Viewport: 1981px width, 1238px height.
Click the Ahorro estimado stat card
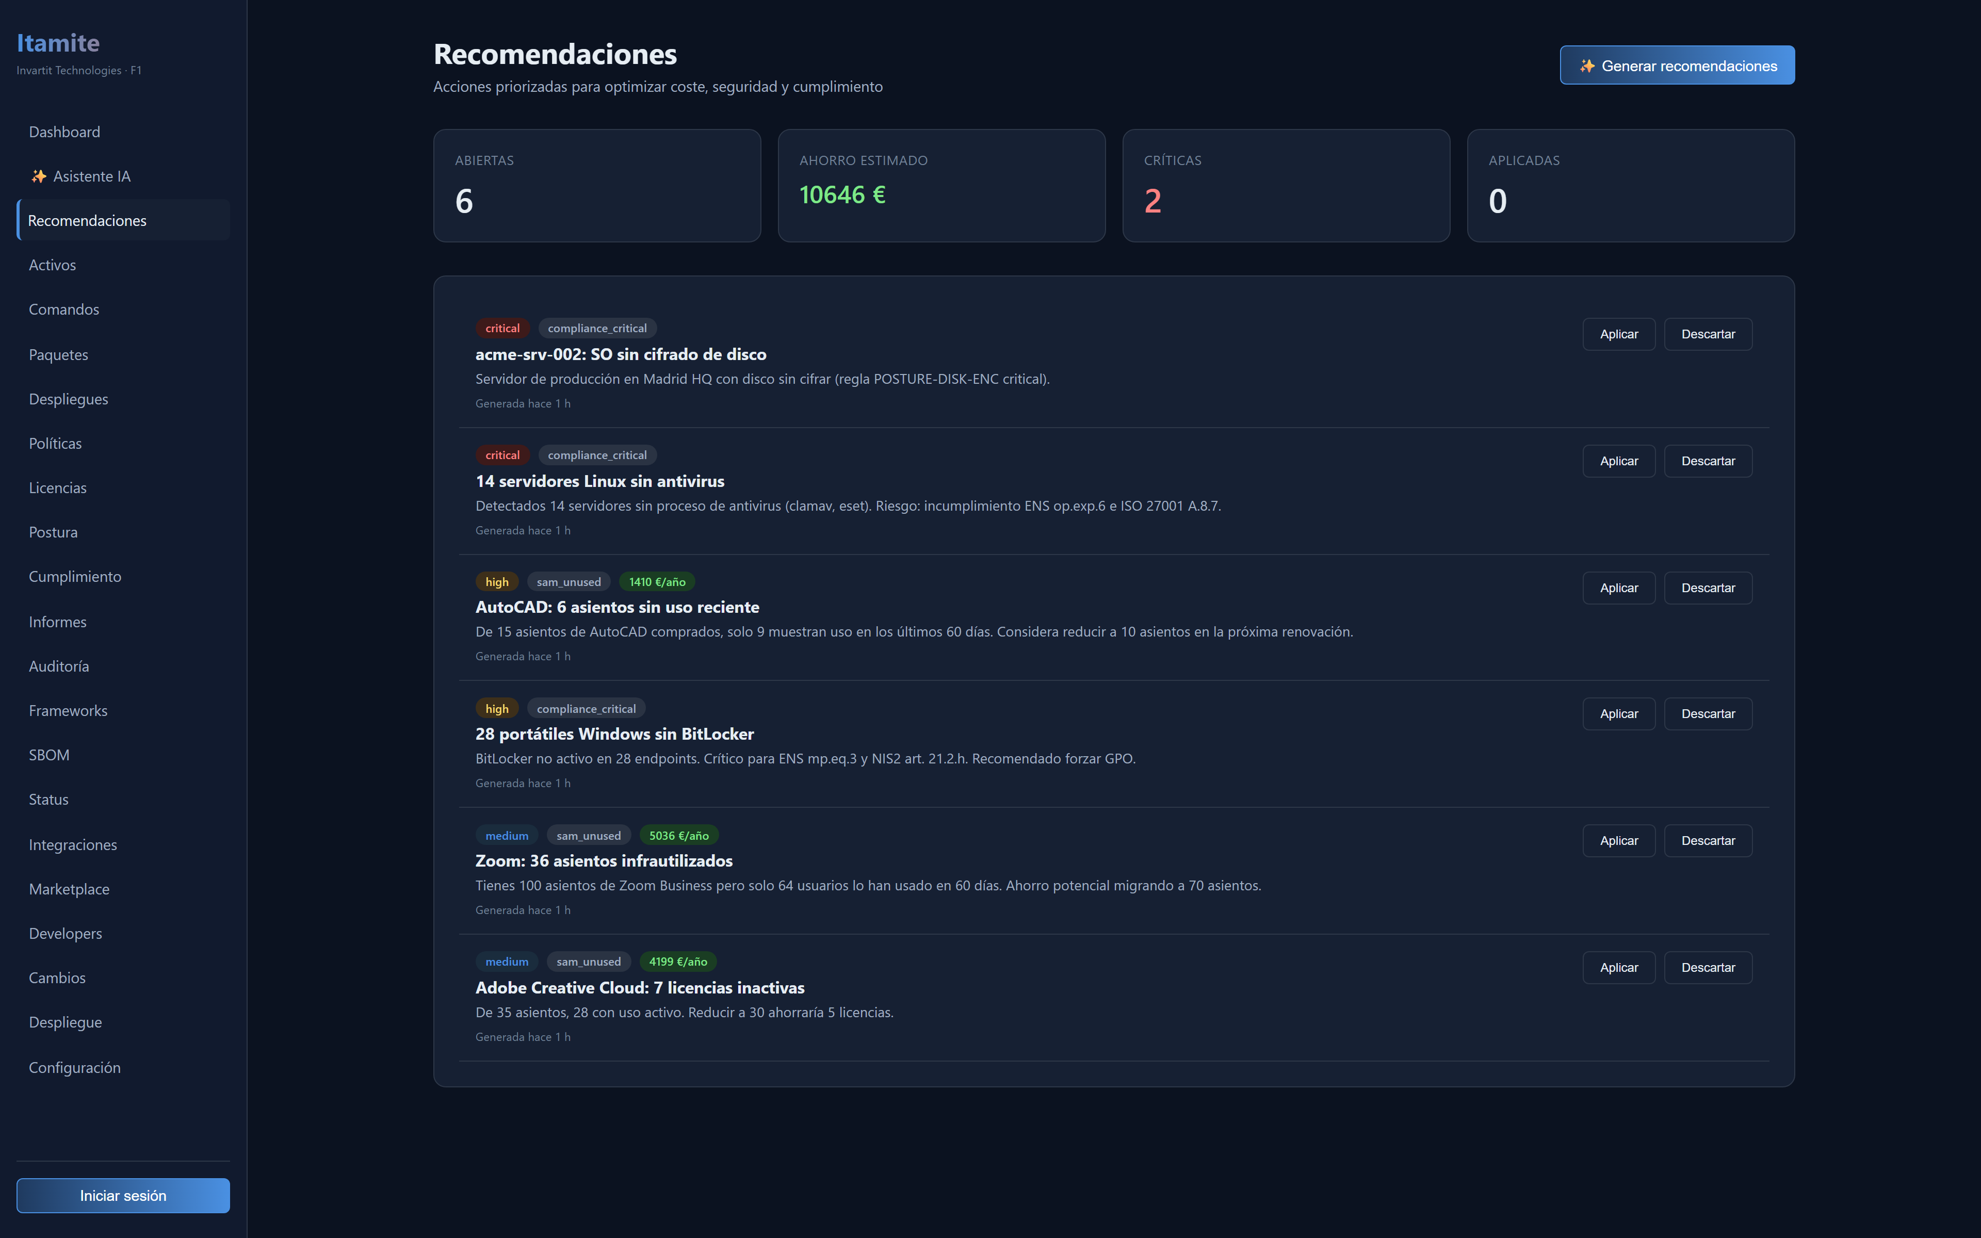click(940, 185)
